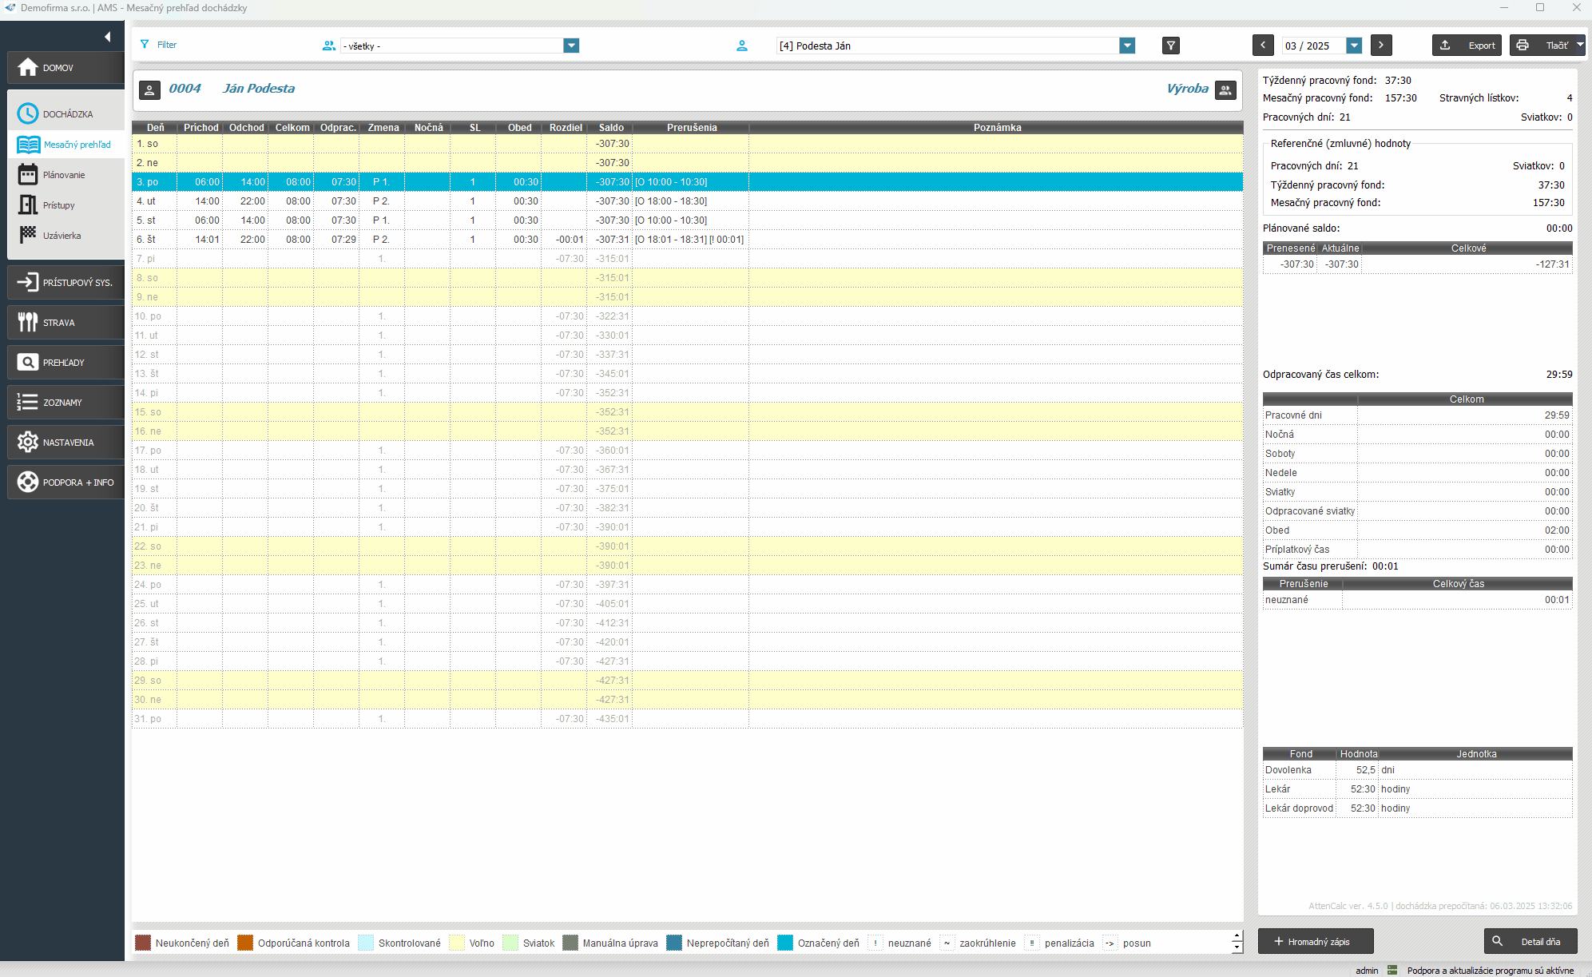1592x977 pixels.
Task: Go to previous month arrow
Action: (x=1263, y=46)
